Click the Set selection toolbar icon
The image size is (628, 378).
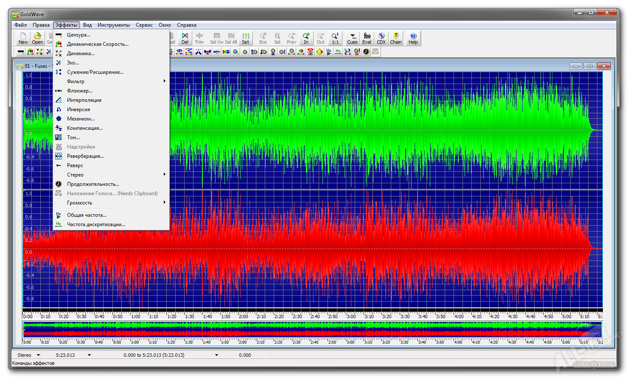pyautogui.click(x=246, y=38)
